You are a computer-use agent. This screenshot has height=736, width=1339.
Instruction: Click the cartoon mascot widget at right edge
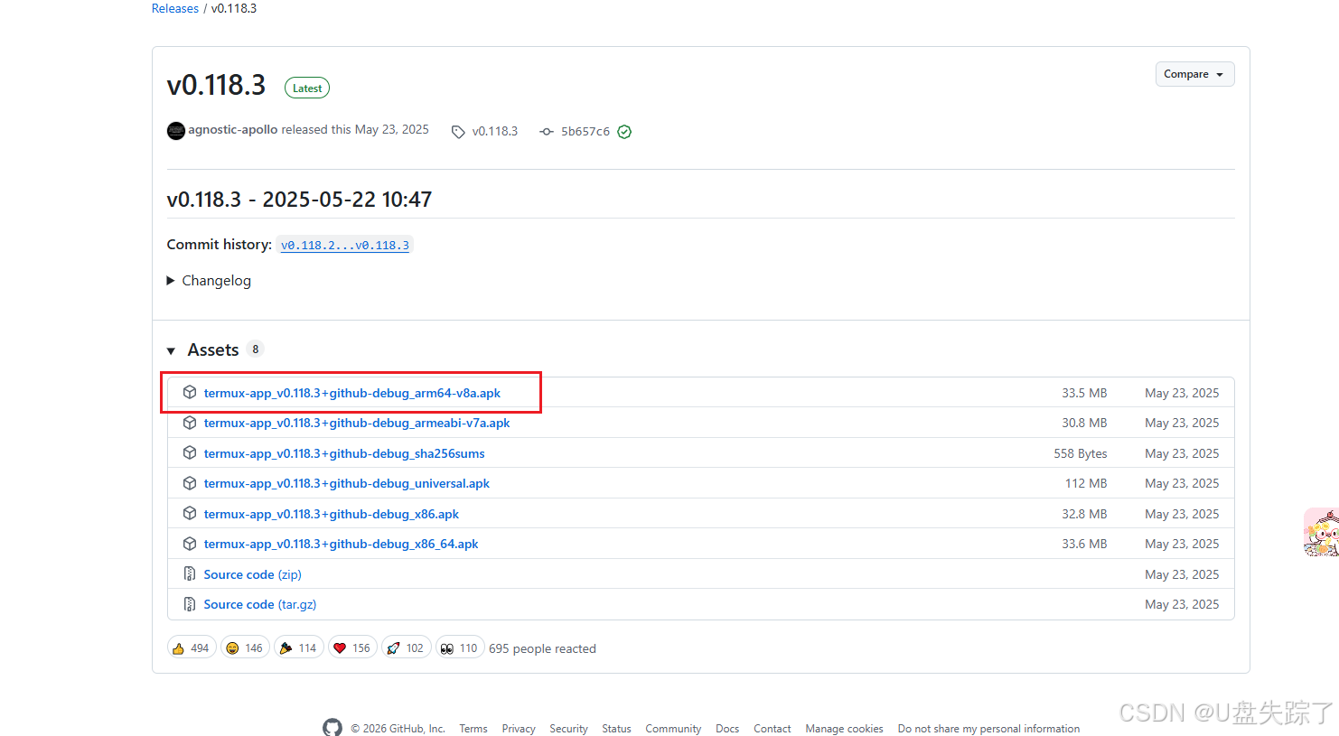pyautogui.click(x=1321, y=532)
